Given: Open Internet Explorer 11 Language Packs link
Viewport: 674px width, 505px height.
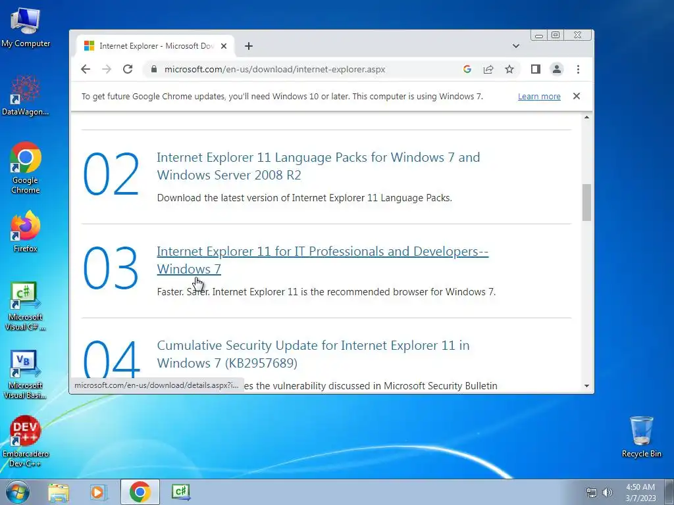Looking at the screenshot, I should point(318,166).
